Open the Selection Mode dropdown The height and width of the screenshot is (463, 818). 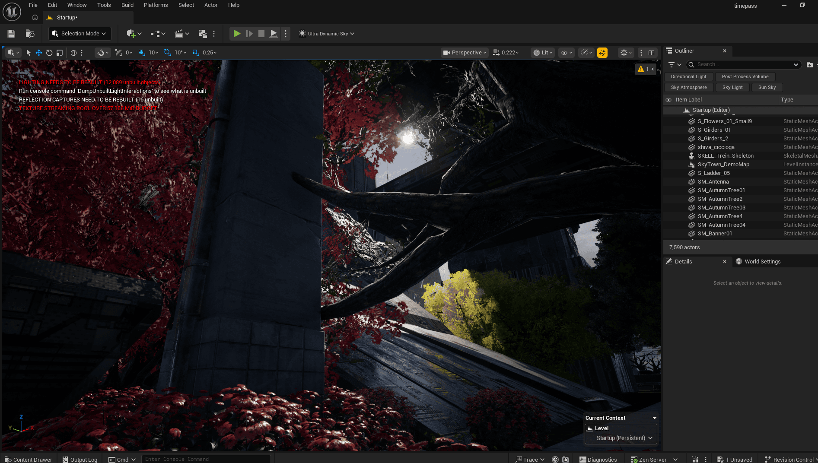click(80, 34)
